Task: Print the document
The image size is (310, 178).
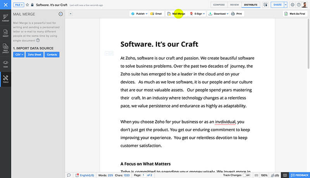Action: (x=237, y=14)
